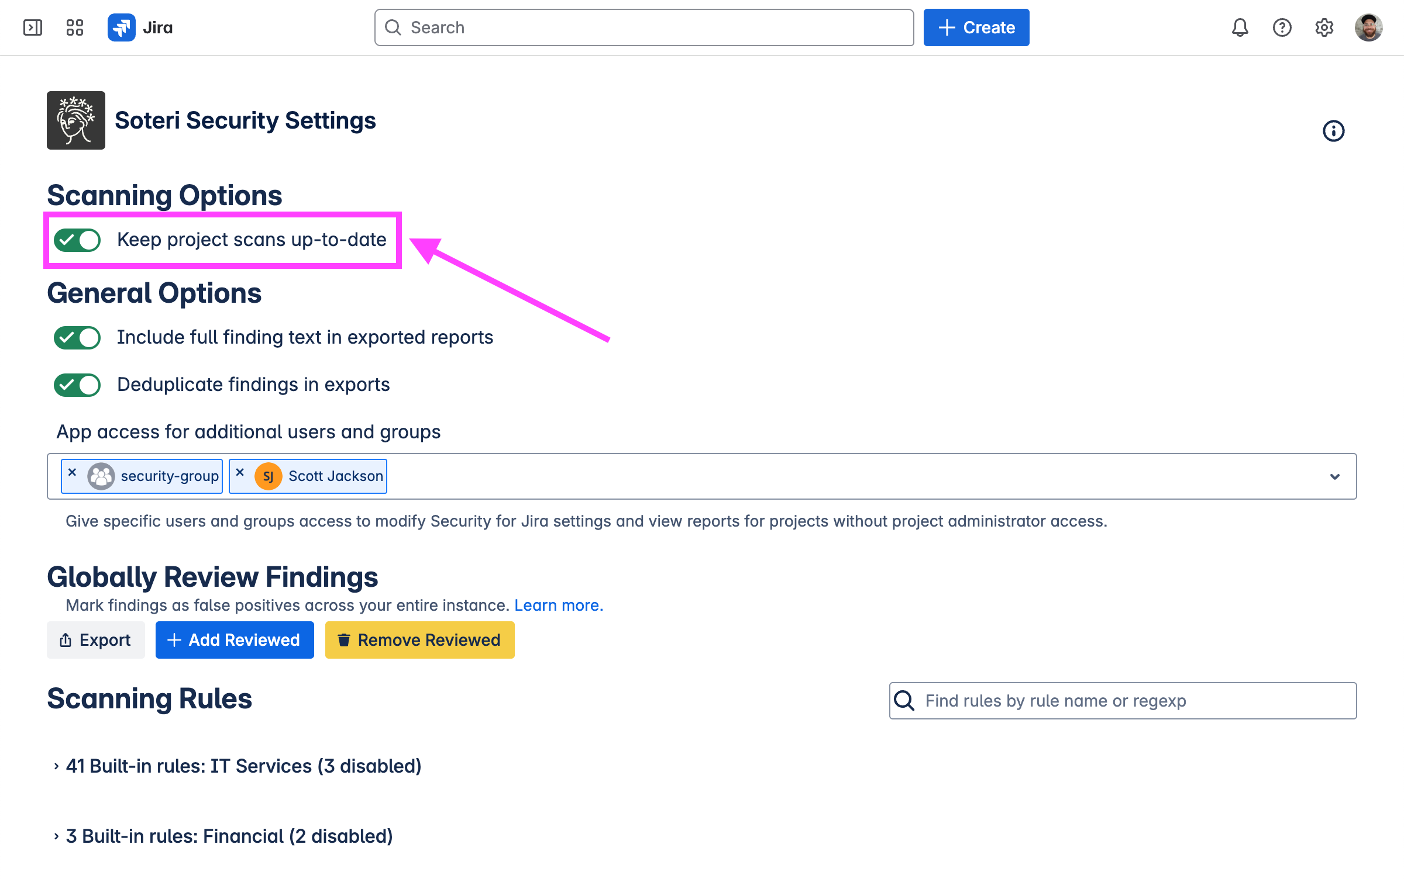
Task: Open the Learn more link
Action: [x=558, y=605]
